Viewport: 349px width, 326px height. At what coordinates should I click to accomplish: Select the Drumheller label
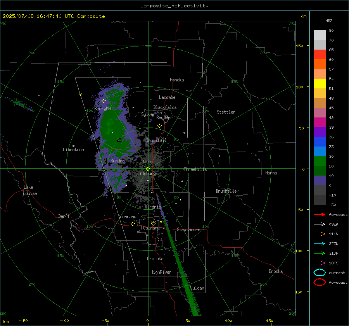coord(227,191)
